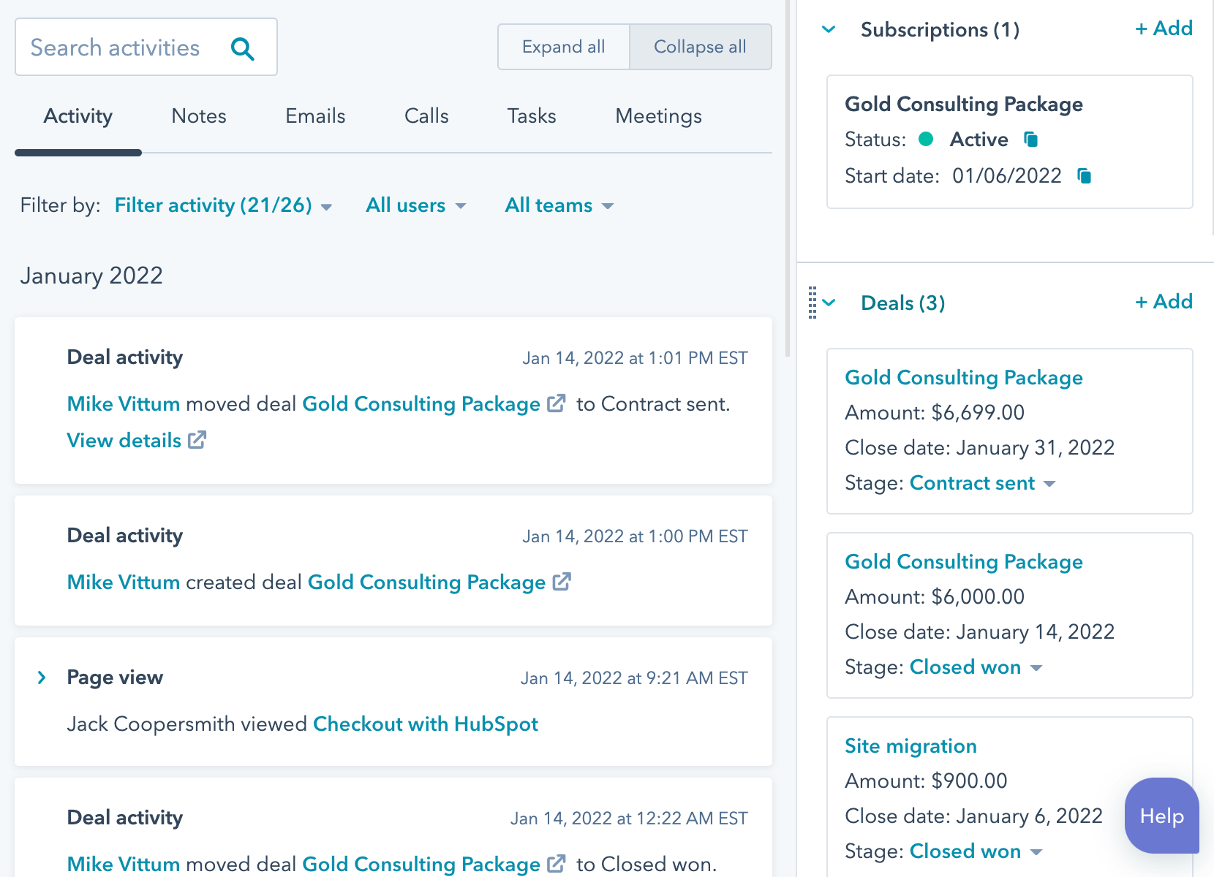Grab the Deals section drag handle
The width and height of the screenshot is (1214, 877).
click(812, 303)
